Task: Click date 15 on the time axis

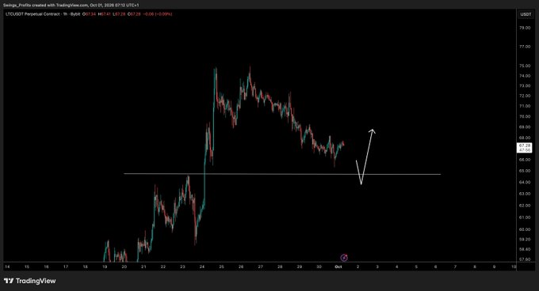Action: click(27, 266)
